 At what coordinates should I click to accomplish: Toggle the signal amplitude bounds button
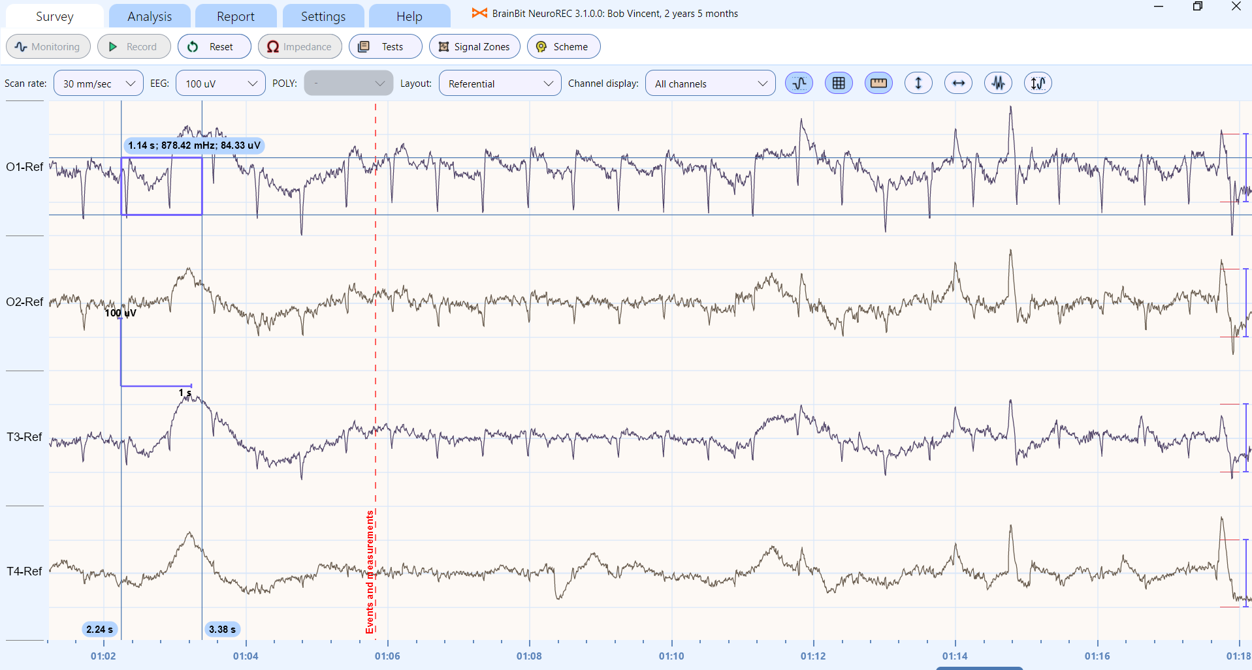[x=799, y=84]
